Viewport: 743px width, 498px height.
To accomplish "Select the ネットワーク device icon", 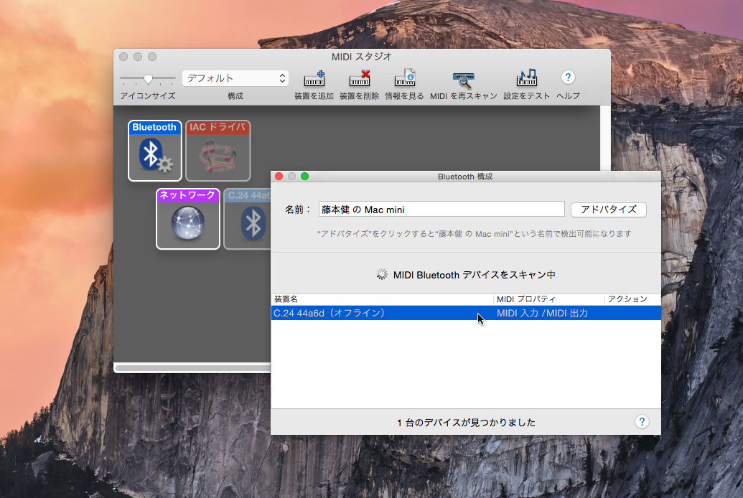I will (x=188, y=218).
